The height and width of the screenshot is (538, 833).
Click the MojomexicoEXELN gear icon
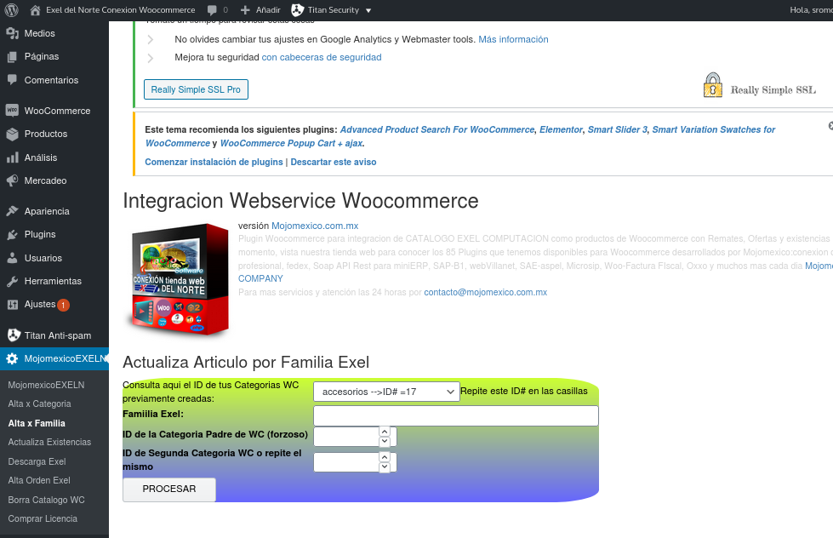[12, 359]
